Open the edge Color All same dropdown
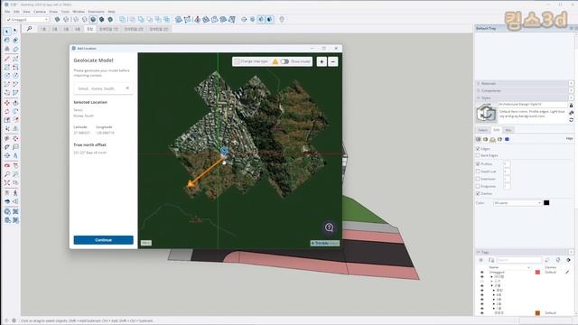Image resolution: width=578 pixels, height=325 pixels. (517, 203)
